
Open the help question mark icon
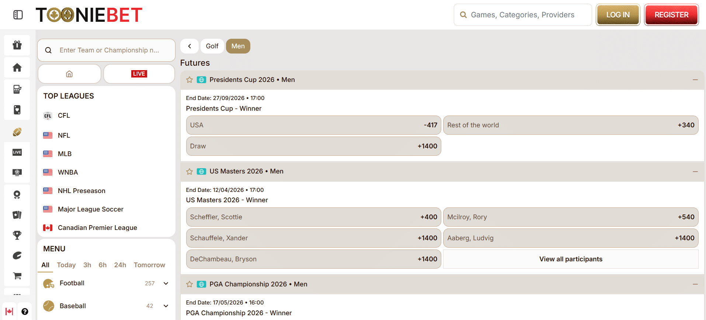tap(25, 312)
